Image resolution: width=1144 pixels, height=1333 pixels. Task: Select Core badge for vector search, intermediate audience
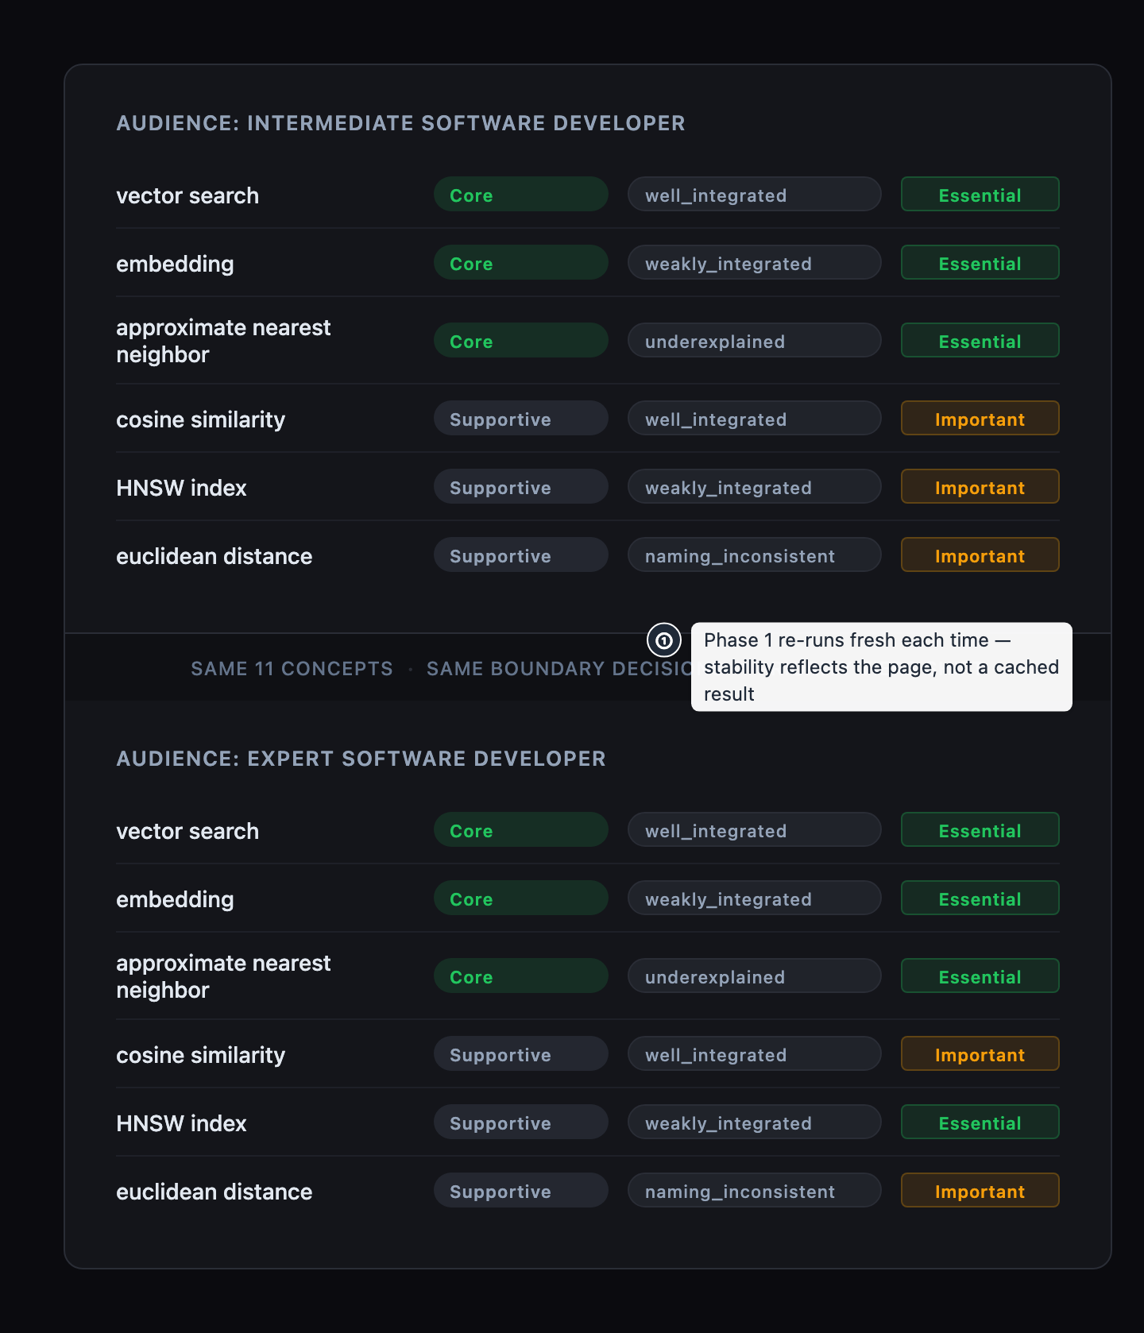coord(521,195)
